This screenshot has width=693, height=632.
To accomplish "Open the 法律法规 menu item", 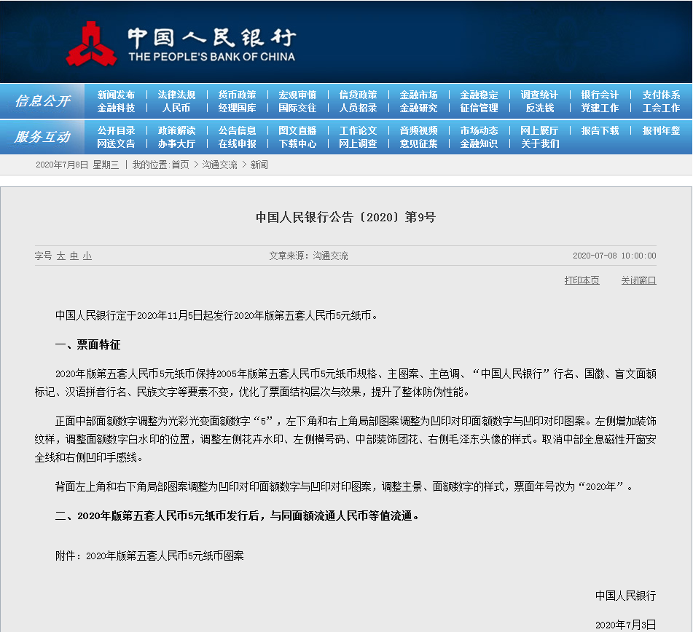I will pos(176,95).
